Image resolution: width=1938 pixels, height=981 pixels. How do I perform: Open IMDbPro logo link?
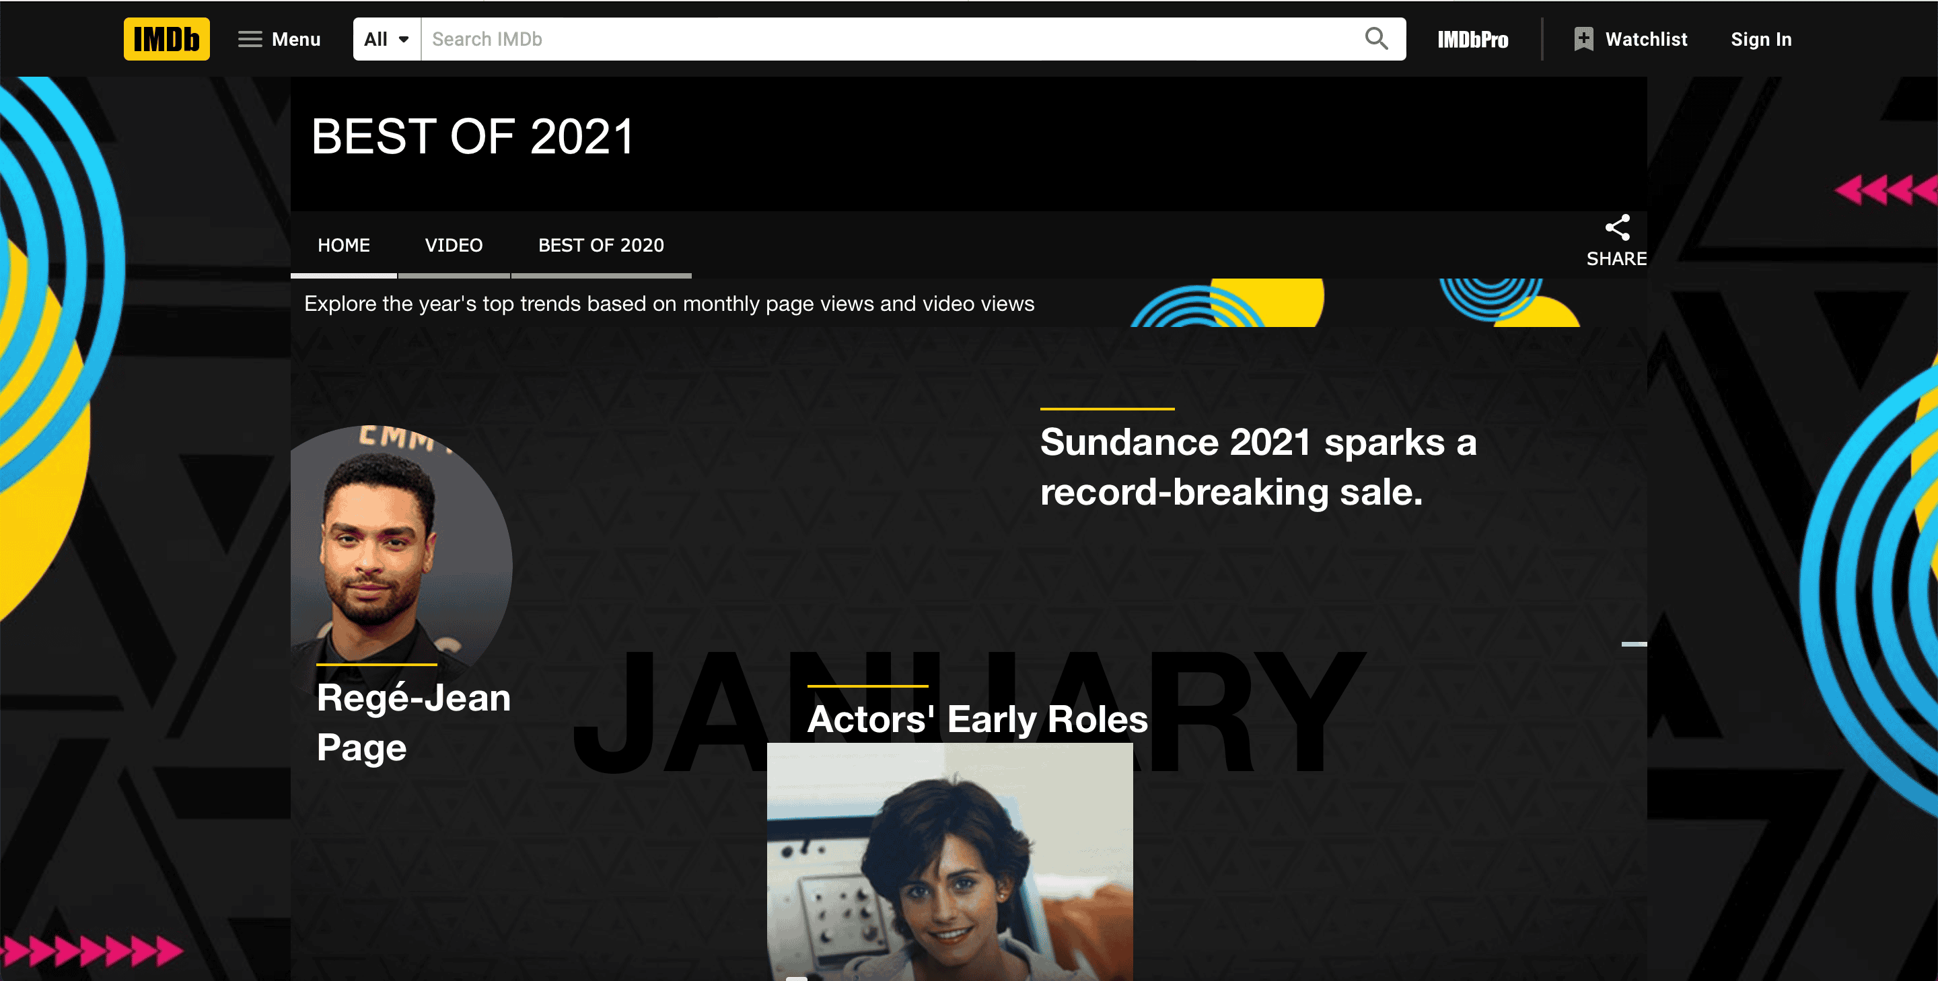tap(1472, 39)
